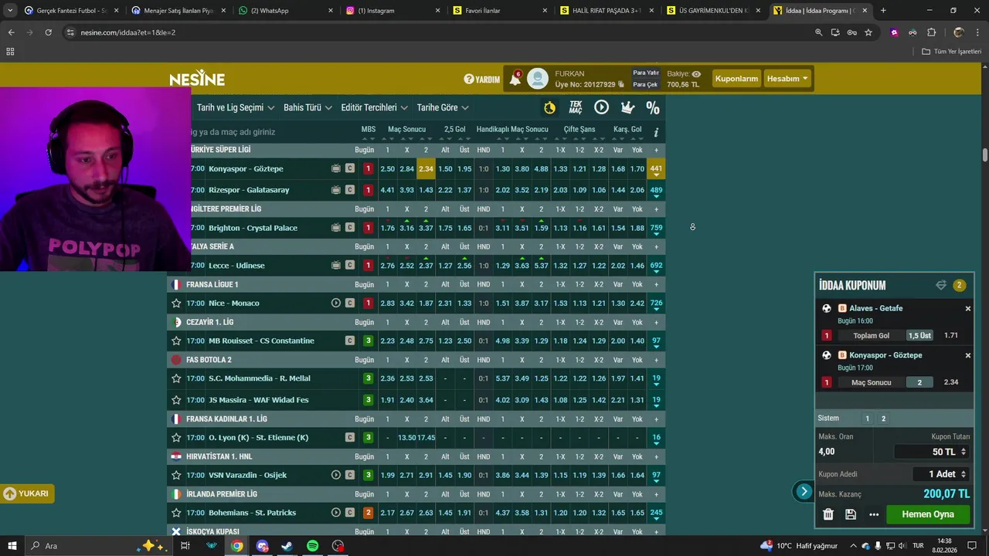Expand more bets 726 for Nice - Monaco

[x=656, y=303]
